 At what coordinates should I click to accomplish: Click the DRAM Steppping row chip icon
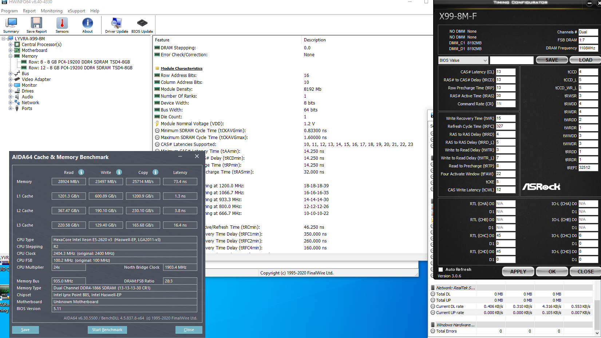pos(157,48)
